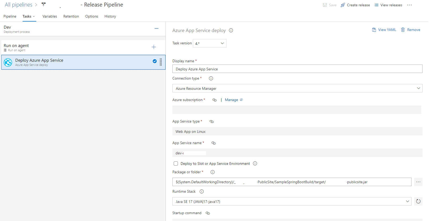Show info for Runtime Stack
This screenshot has width=437, height=221.
[202, 192]
